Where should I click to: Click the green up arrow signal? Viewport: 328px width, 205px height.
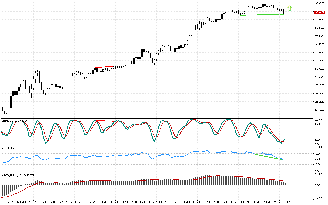(x=290, y=8)
